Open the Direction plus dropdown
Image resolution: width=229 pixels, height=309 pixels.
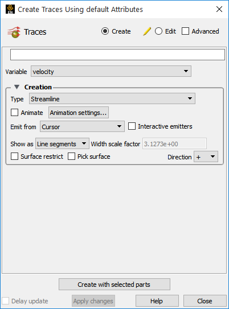click(206, 156)
